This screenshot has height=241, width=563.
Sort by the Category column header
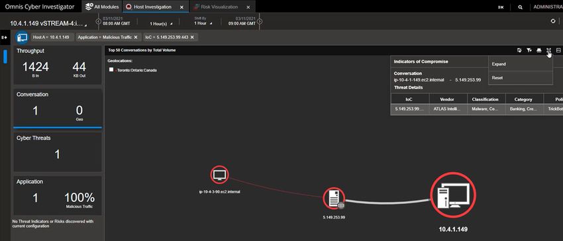[525, 99]
